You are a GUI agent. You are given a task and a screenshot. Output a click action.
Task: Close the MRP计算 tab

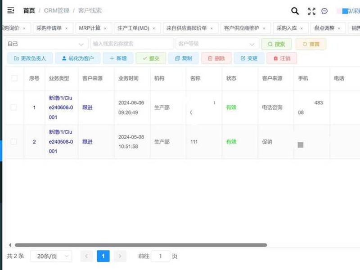tap(105, 28)
